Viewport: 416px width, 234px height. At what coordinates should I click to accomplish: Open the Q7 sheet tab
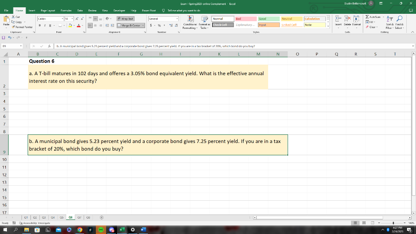click(79, 218)
